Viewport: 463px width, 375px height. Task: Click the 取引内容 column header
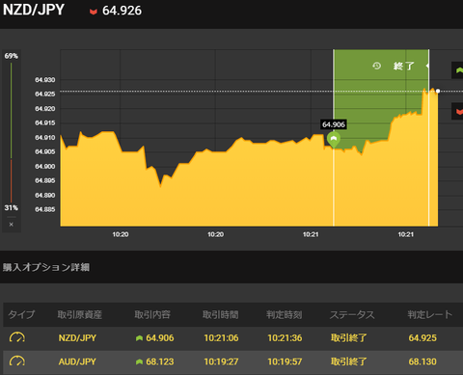(152, 314)
